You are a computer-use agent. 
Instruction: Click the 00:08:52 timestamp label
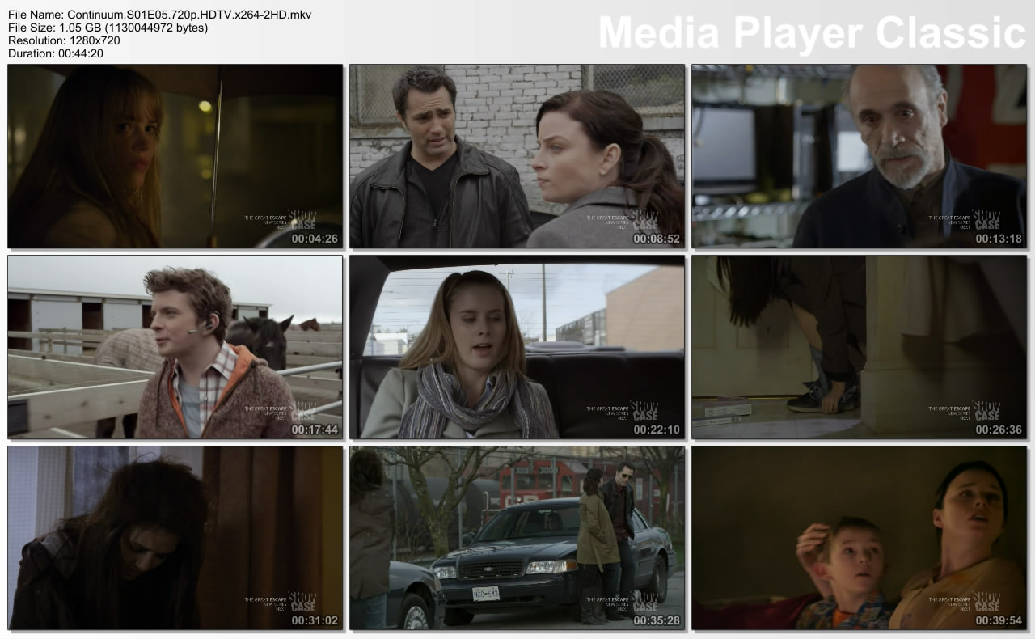coord(657,239)
